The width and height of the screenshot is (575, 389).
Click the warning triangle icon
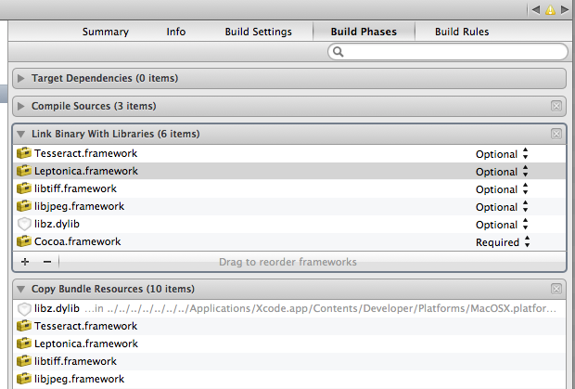[x=549, y=9]
